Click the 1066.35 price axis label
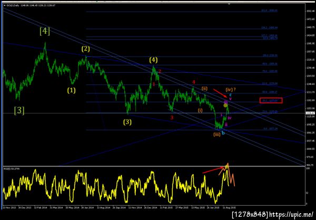Viewport: 316px width, 220px height. coord(311,132)
